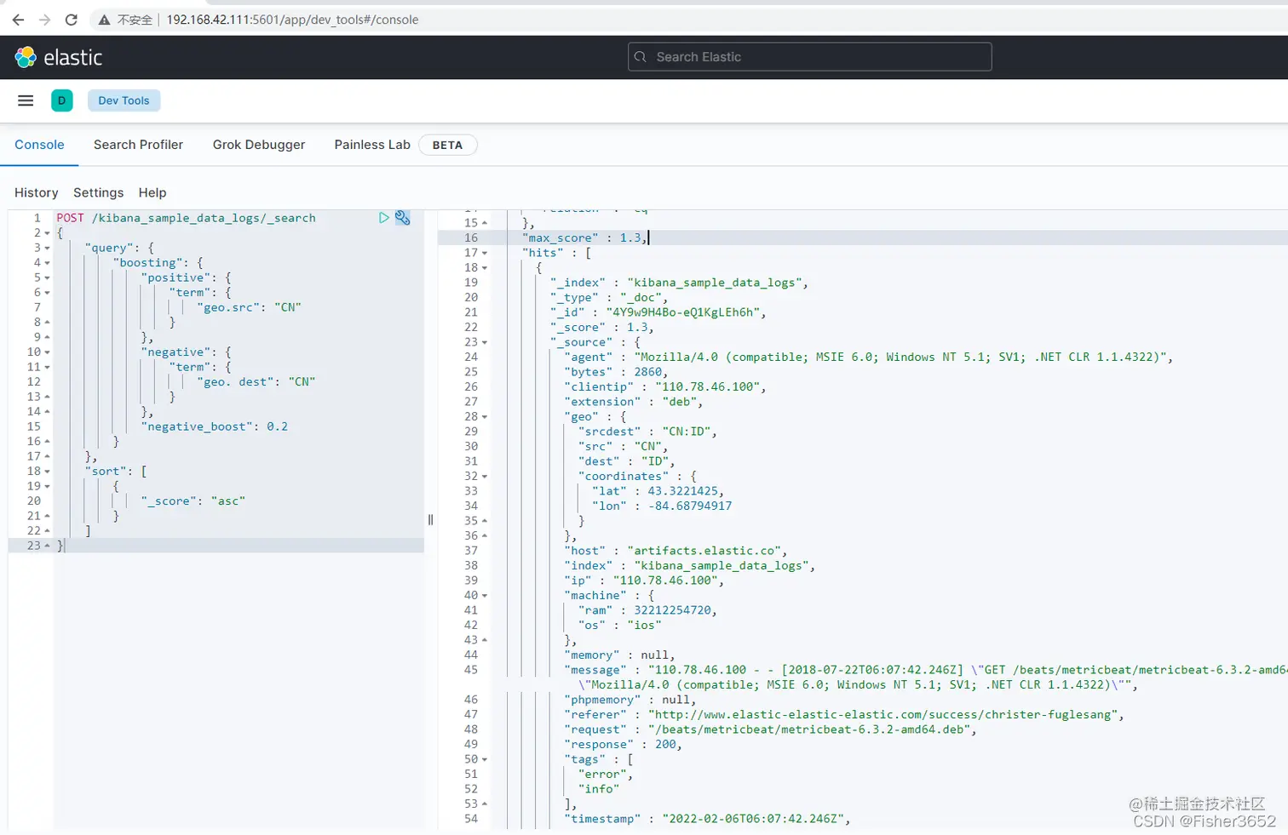Screen dimensions: 1288x835
Task: Switch to the Grok Debugger tab
Action: 259,145
